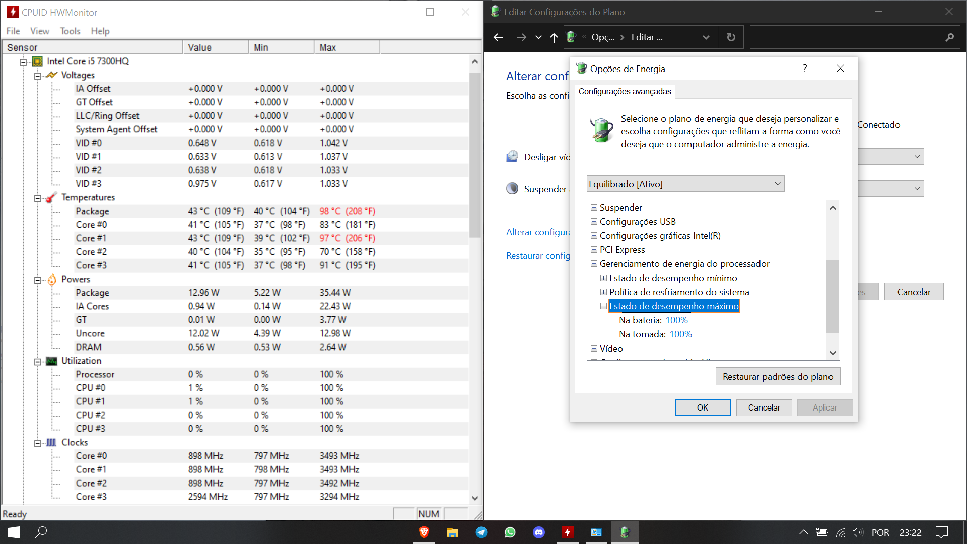Click the Intel Core i5 7300HQ processor chip icon
Viewport: 967px width, 544px height.
(x=37, y=61)
